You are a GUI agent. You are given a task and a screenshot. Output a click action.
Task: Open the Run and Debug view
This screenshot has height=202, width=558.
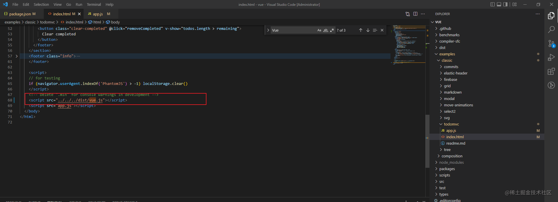tap(551, 57)
